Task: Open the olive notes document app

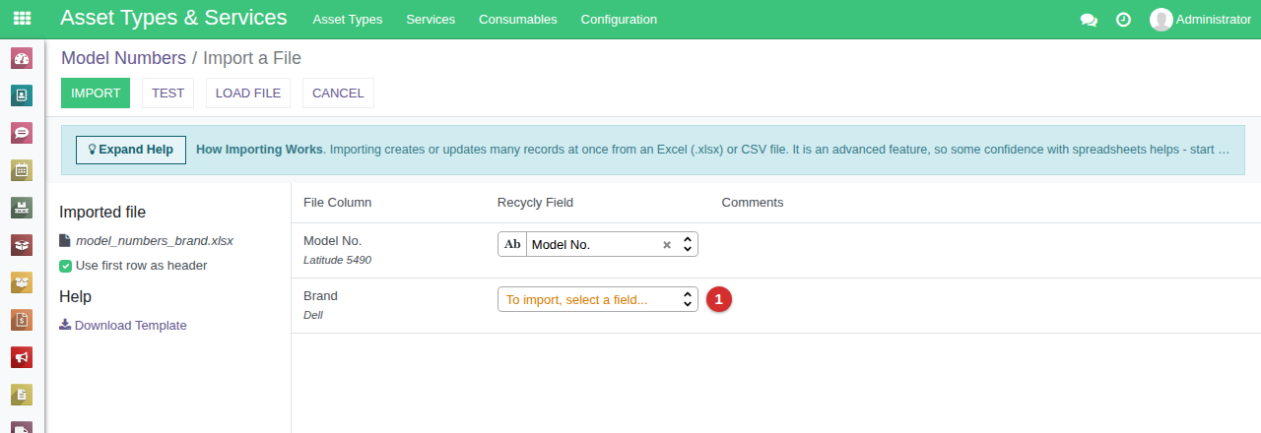Action: coord(22,395)
